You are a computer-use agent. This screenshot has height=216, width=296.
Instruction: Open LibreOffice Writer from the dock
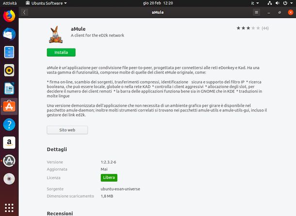point(9,89)
